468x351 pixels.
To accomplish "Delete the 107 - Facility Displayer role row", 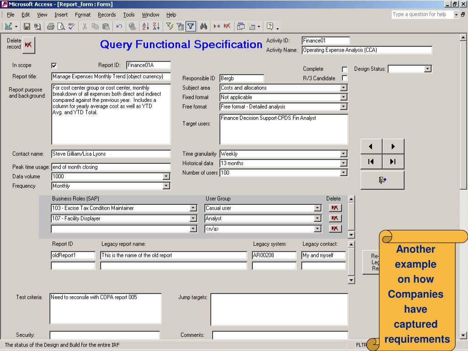I will (335, 218).
